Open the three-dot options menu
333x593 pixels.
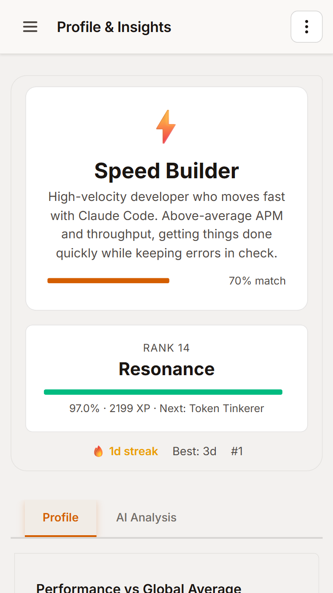point(306,27)
